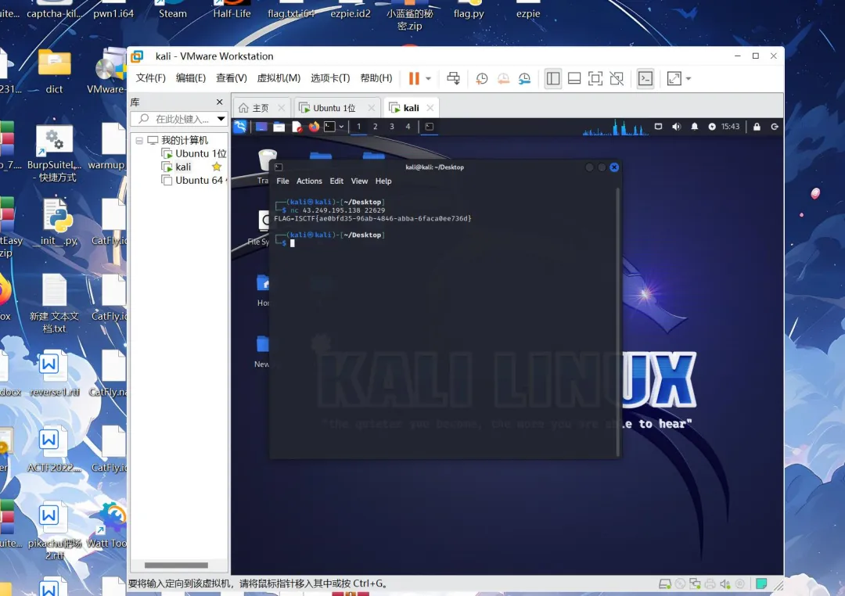
Task: Open the 选项卡(T) menu
Action: pyautogui.click(x=330, y=78)
